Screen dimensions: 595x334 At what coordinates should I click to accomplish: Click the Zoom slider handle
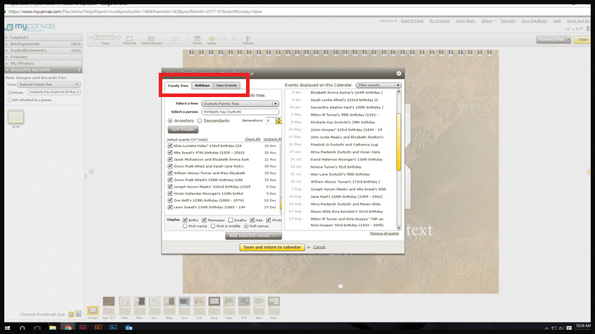(x=95, y=38)
